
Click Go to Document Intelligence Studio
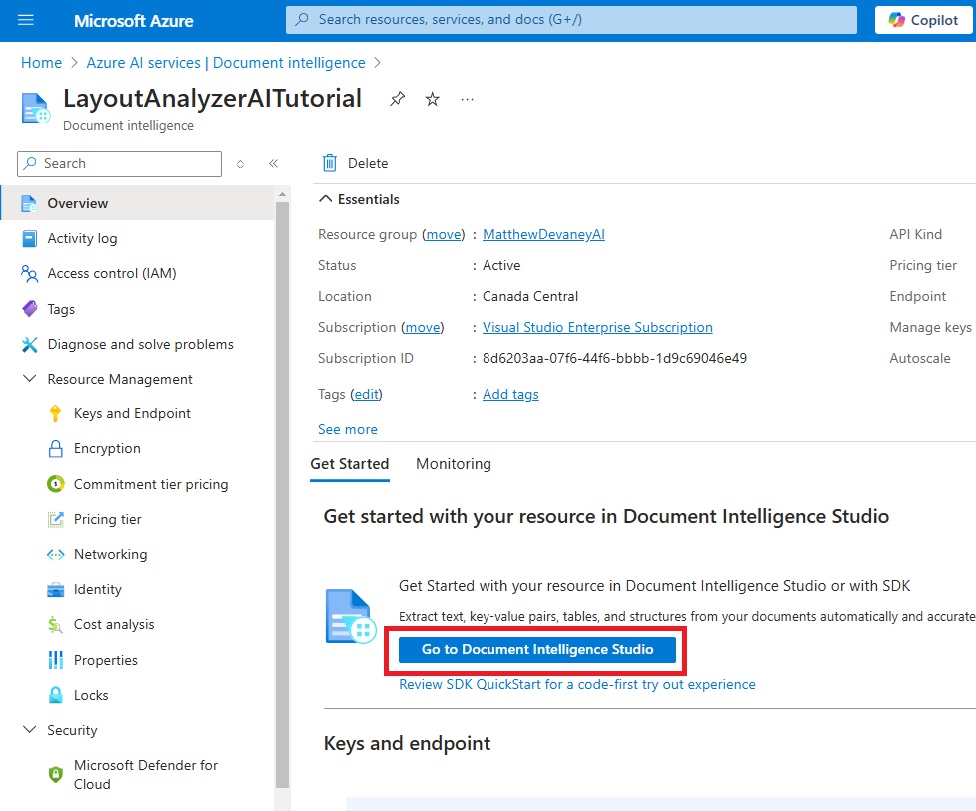537,650
